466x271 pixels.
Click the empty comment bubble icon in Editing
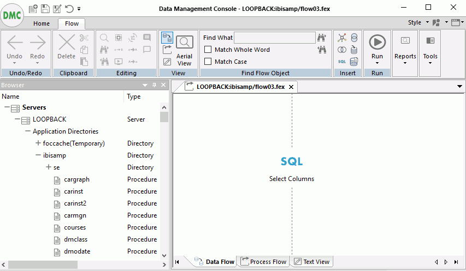coord(147,50)
